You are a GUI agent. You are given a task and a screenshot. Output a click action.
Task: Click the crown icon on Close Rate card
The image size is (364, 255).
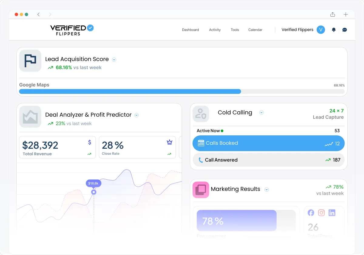point(170,142)
